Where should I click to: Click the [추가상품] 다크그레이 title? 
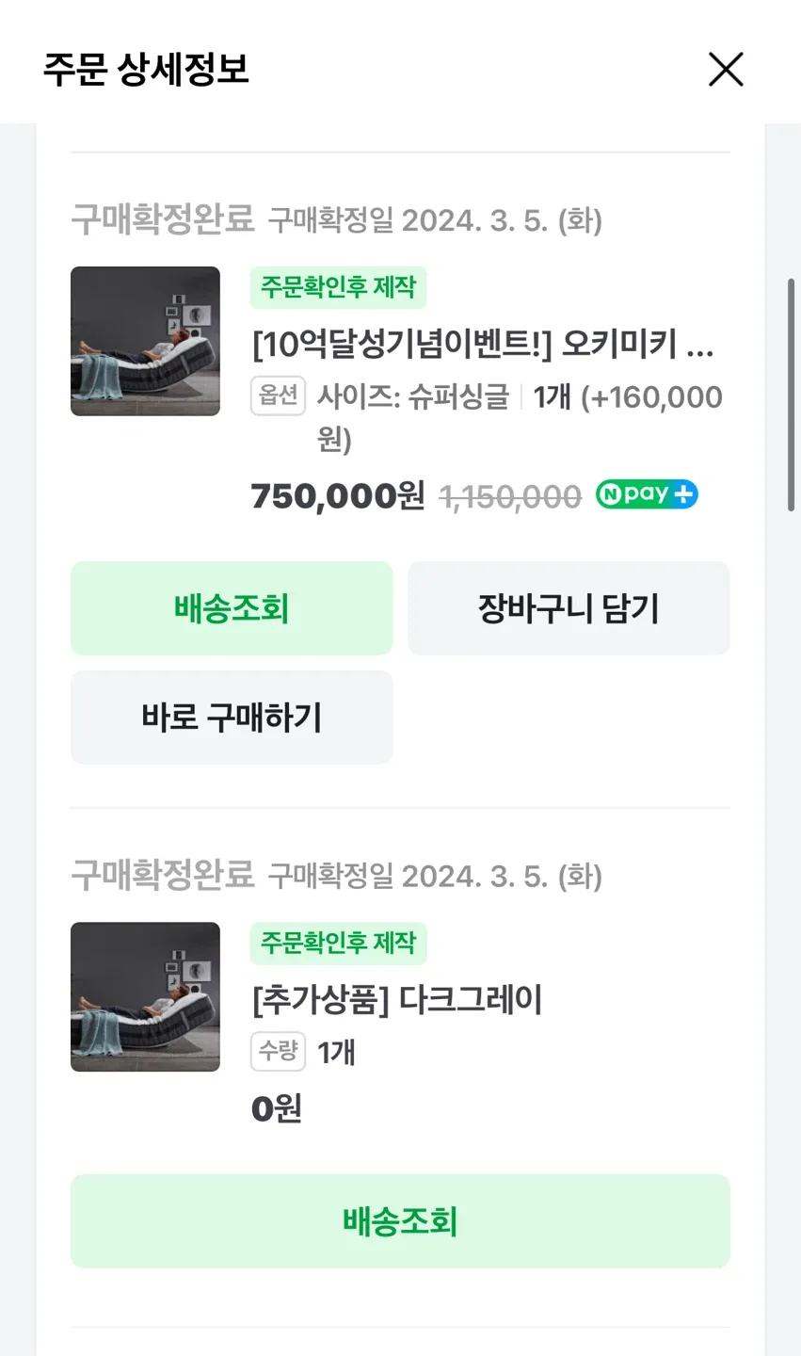click(x=397, y=999)
